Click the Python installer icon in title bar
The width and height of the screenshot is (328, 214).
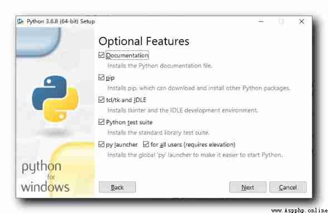[x=20, y=21]
